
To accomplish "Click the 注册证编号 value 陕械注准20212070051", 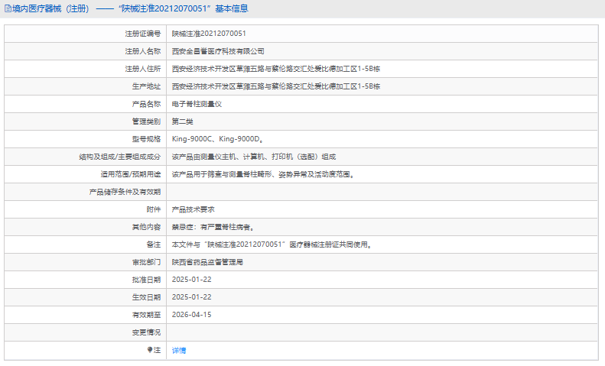I will pos(209,34).
